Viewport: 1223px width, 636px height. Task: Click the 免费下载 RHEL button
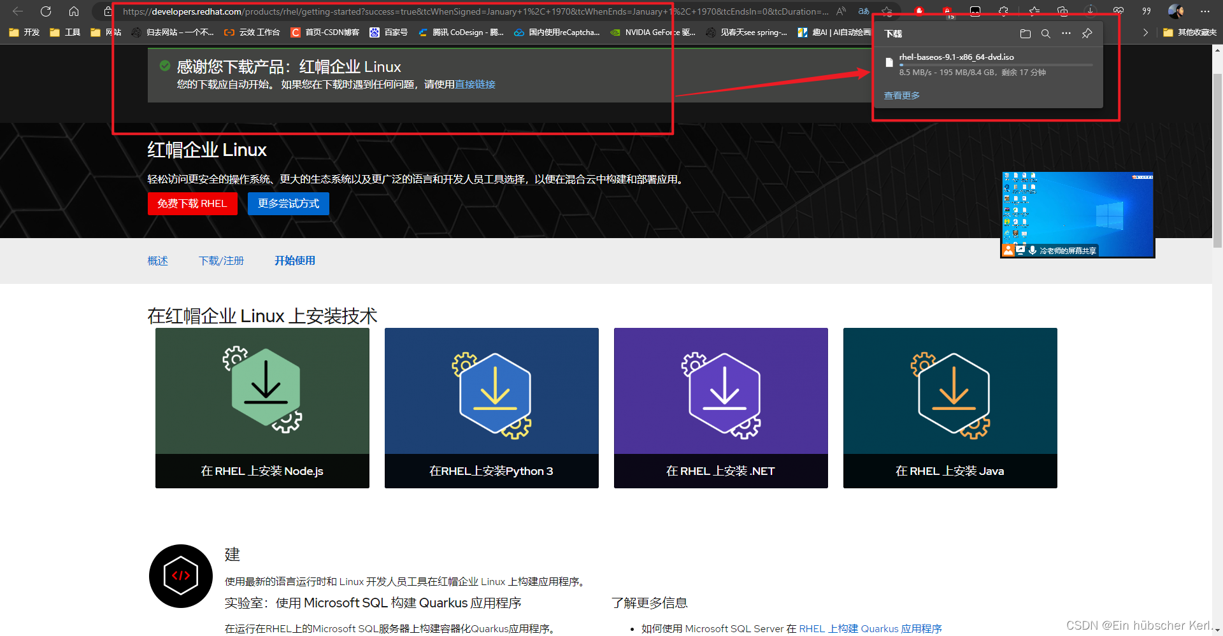pyautogui.click(x=192, y=204)
